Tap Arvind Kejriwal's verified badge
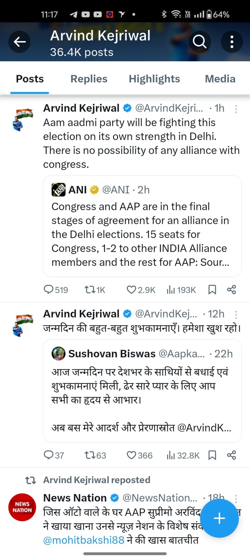Viewport: 250px width, 560px height. [127, 108]
